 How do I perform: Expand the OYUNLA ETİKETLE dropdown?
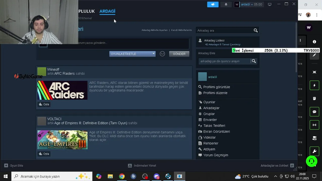click(132, 54)
